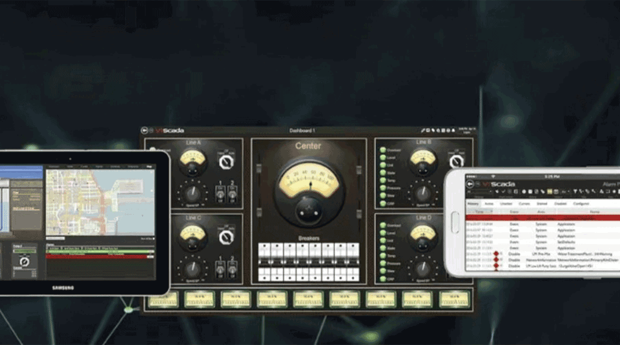The width and height of the screenshot is (620, 345).
Task: Click the Name column header on the phone
Action: coord(595,212)
